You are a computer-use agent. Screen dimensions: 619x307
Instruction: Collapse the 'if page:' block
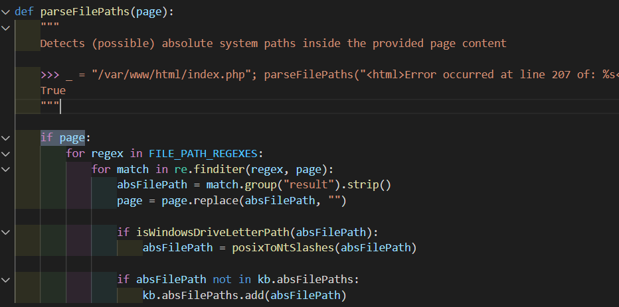point(6,138)
